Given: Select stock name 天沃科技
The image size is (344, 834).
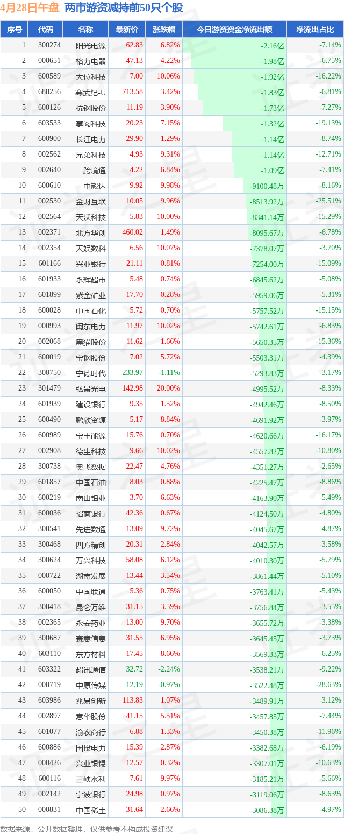Looking at the screenshot, I should pos(91,217).
